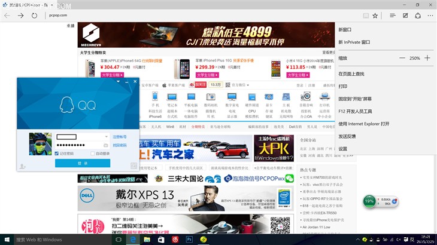
Task: Decrease zoom with minus button
Action: pyautogui.click(x=402, y=58)
